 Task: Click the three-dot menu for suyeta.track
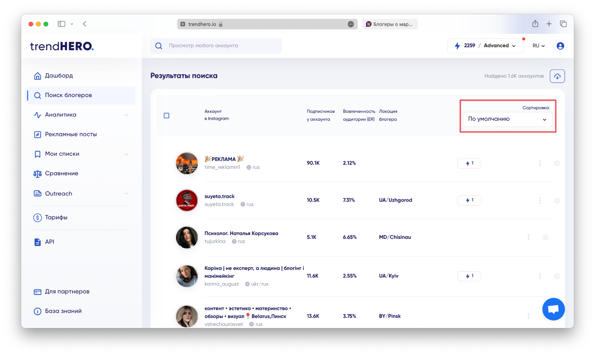click(540, 200)
